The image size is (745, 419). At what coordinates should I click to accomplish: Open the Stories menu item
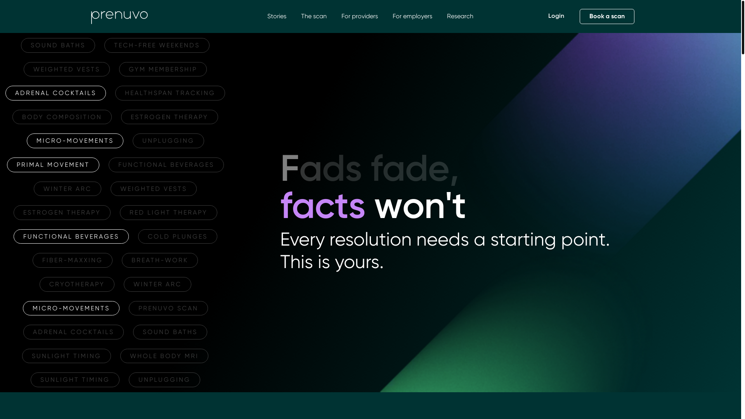(x=277, y=16)
